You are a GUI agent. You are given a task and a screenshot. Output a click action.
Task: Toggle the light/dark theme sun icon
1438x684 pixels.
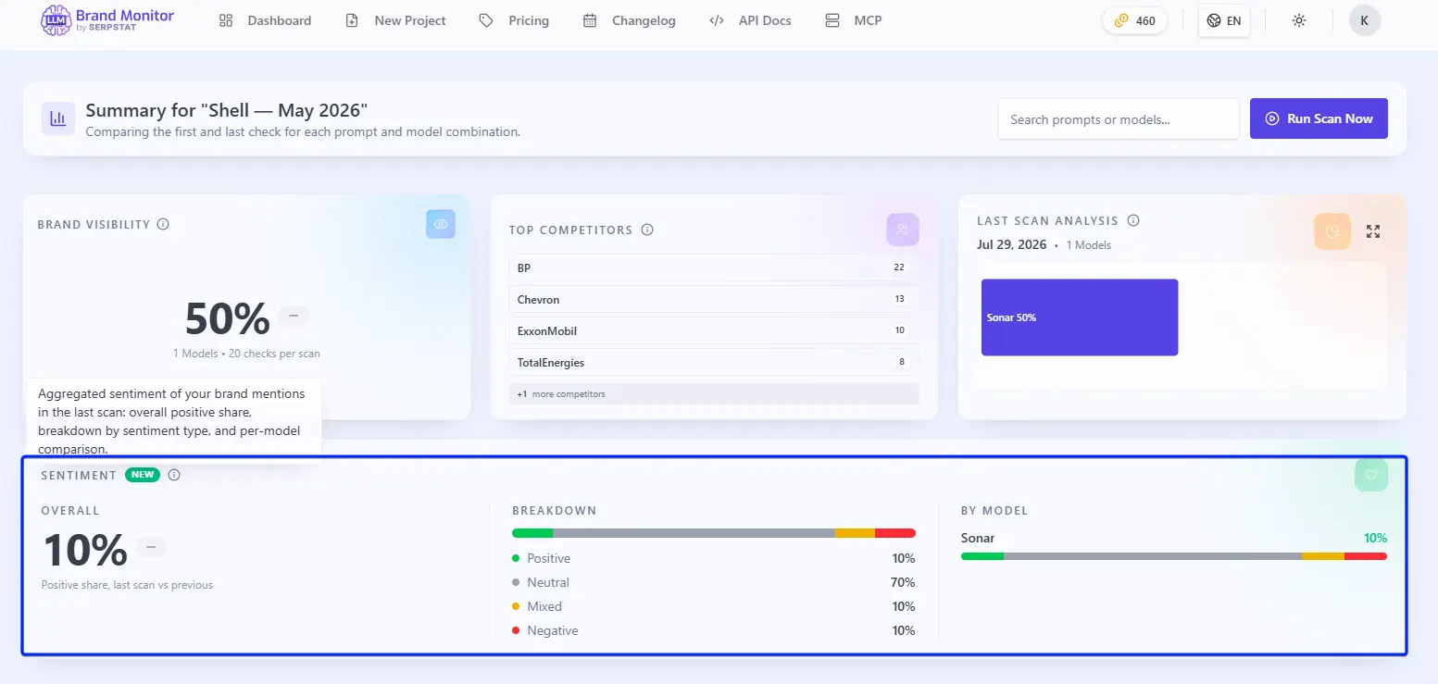[x=1299, y=20]
